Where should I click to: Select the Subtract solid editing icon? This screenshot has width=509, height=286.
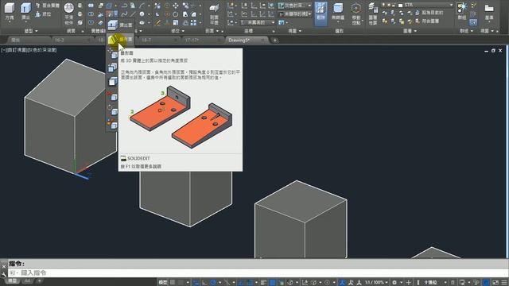(x=91, y=14)
